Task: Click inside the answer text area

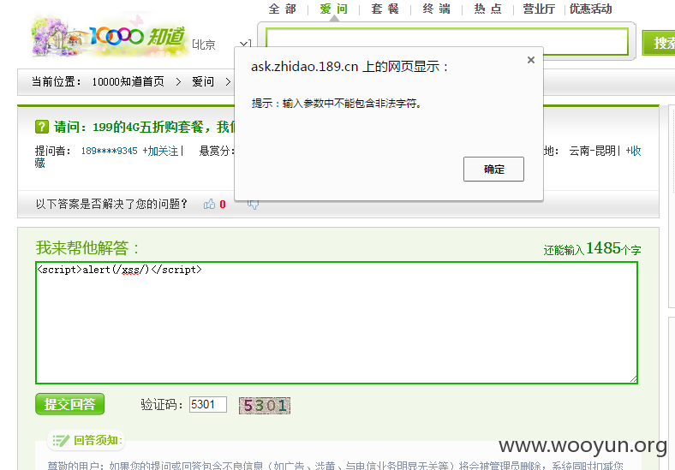Action: tap(337, 323)
